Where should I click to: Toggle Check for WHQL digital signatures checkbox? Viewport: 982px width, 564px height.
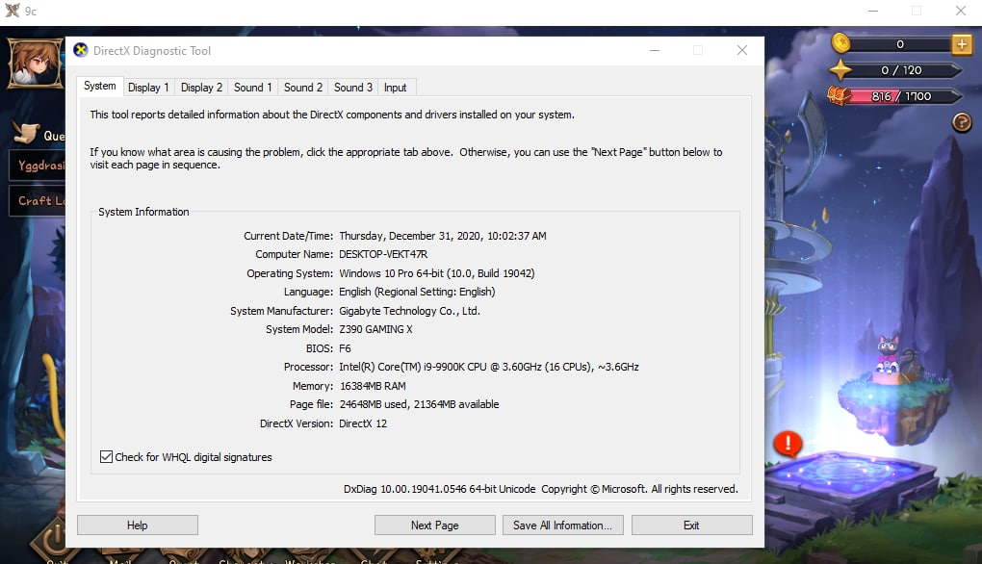107,457
